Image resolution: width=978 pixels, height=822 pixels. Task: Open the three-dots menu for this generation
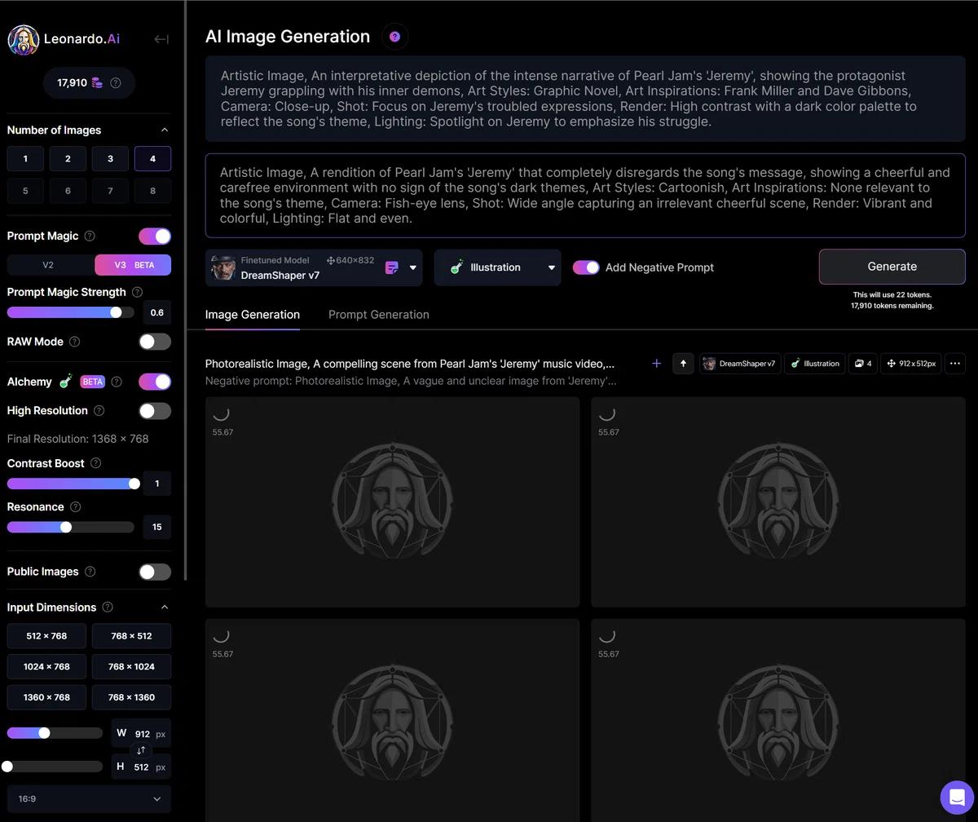click(x=955, y=364)
